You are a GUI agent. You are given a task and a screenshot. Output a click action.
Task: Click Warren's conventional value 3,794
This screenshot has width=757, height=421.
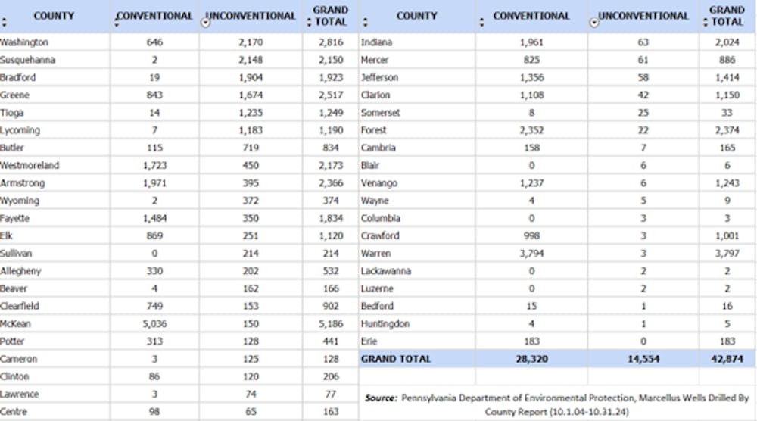pos(531,253)
